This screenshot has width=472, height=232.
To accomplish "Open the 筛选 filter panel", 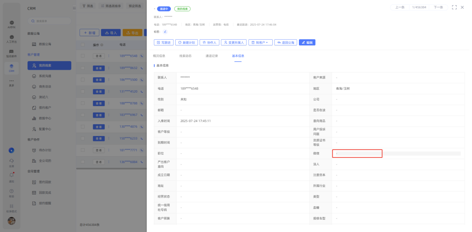I will (x=88, y=6).
